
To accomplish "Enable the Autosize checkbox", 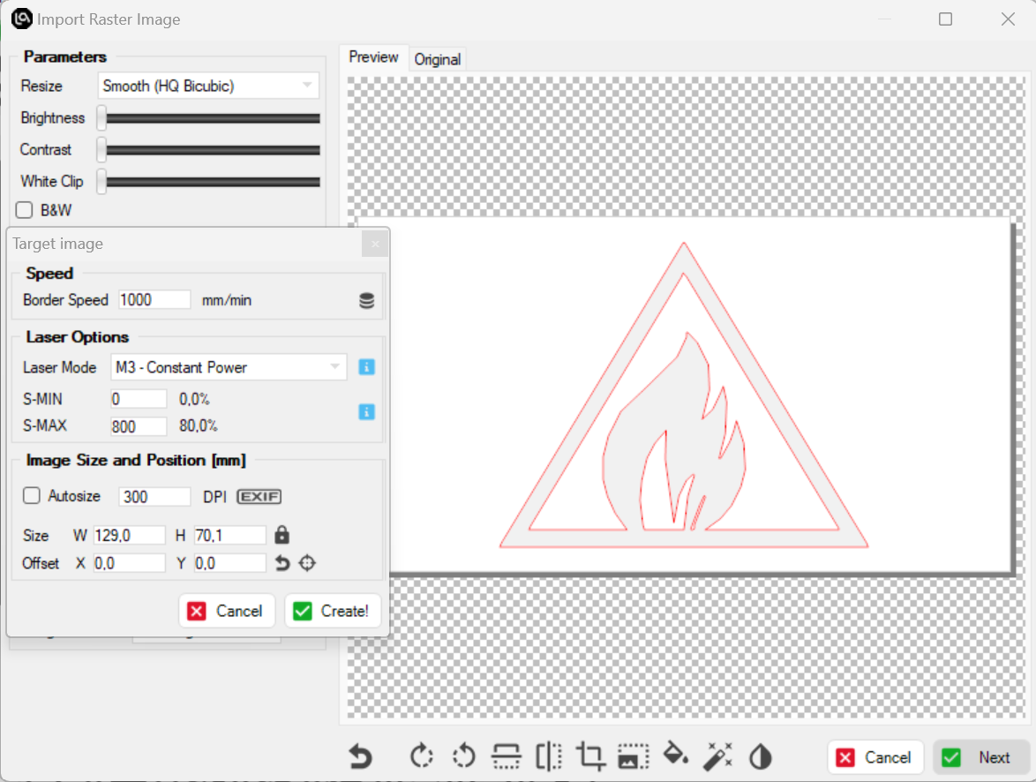I will (32, 496).
